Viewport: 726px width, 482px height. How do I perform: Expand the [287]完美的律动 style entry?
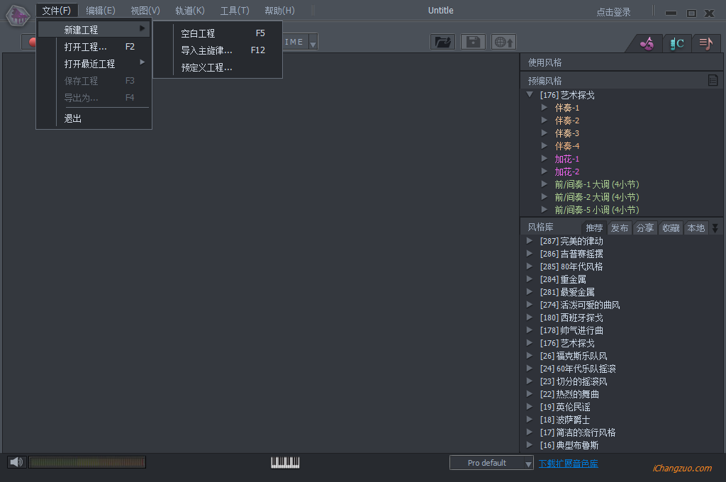pyautogui.click(x=529, y=240)
